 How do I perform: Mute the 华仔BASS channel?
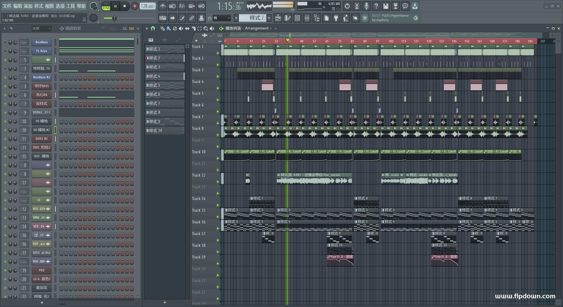[x=5, y=86]
